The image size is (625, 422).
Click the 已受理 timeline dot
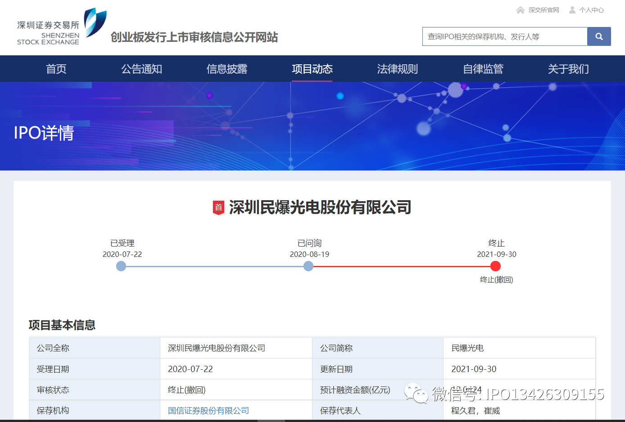click(121, 266)
